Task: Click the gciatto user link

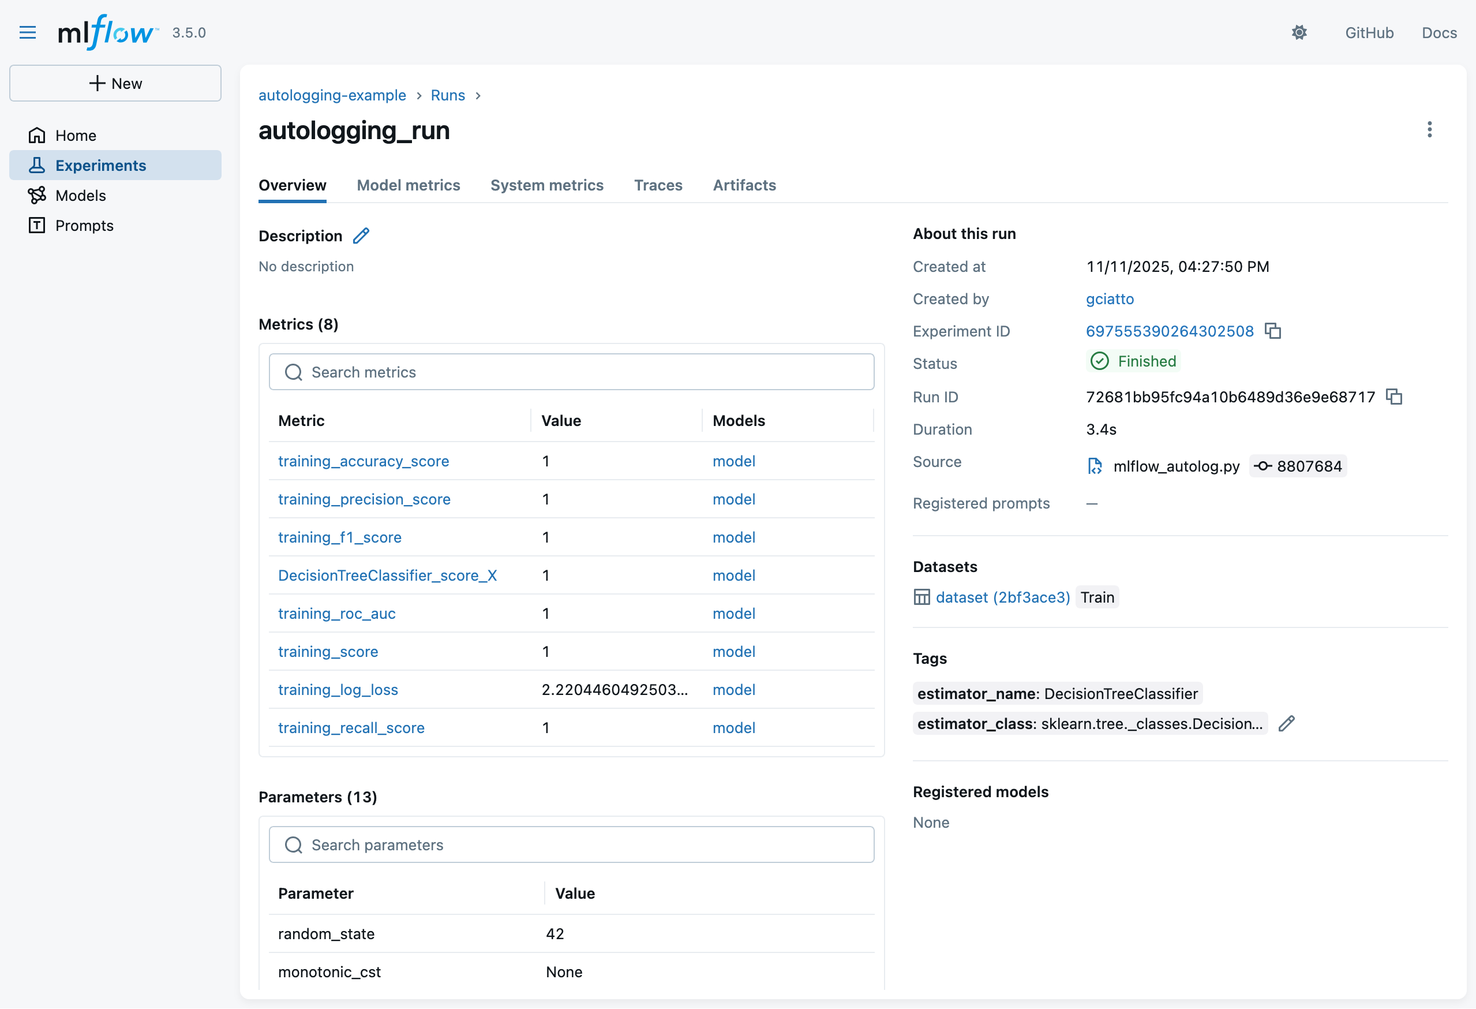Action: pyautogui.click(x=1109, y=298)
